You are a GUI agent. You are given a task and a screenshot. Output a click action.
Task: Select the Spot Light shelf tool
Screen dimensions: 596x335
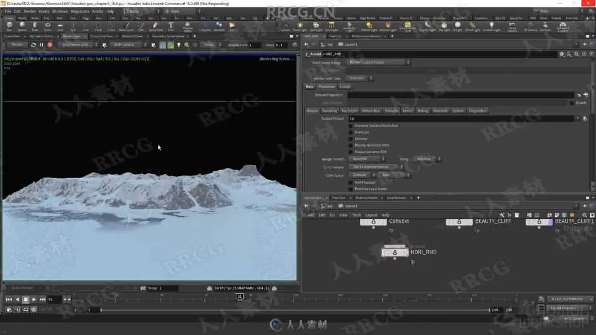click(x=316, y=26)
